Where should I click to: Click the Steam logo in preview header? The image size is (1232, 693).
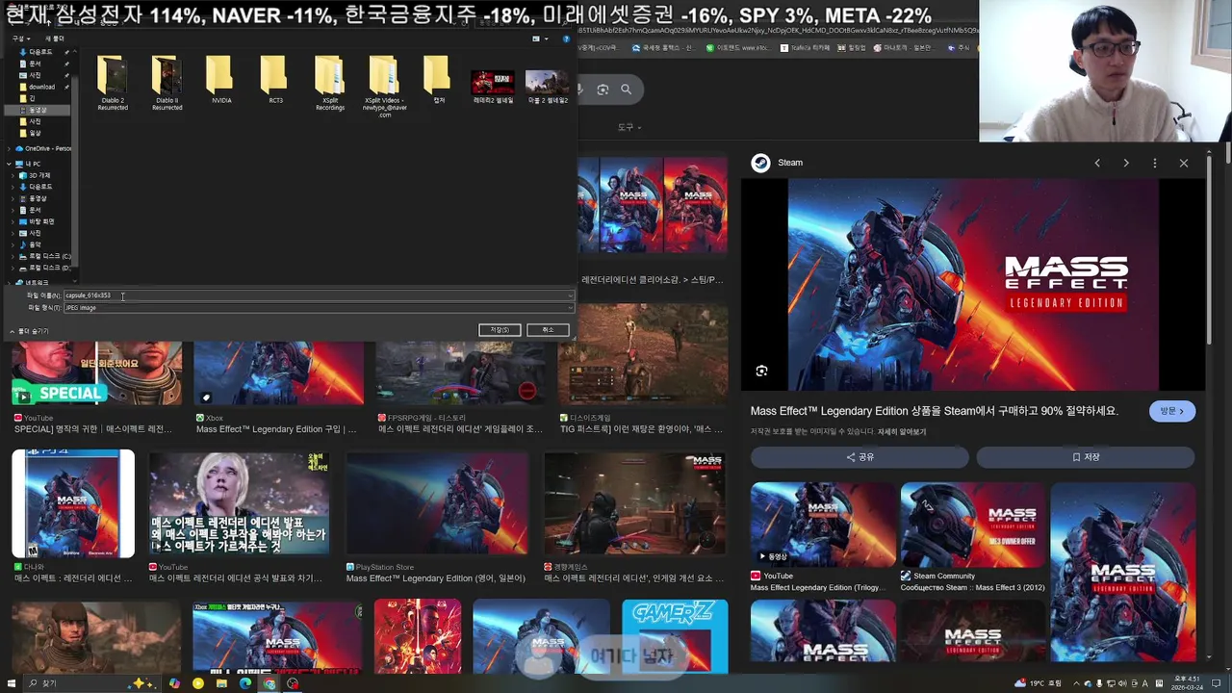pos(760,163)
